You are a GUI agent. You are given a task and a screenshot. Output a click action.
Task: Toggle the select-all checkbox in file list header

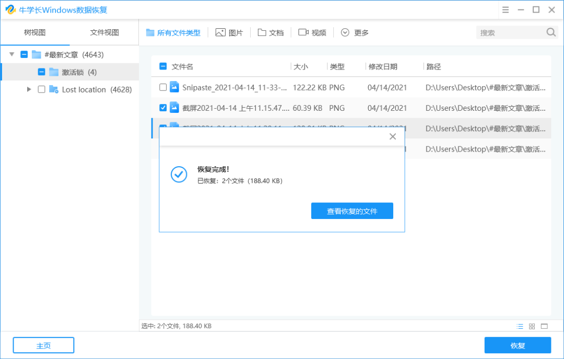[163, 66]
